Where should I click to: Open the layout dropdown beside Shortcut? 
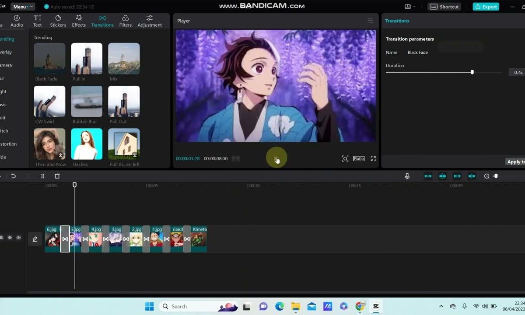tap(410, 7)
